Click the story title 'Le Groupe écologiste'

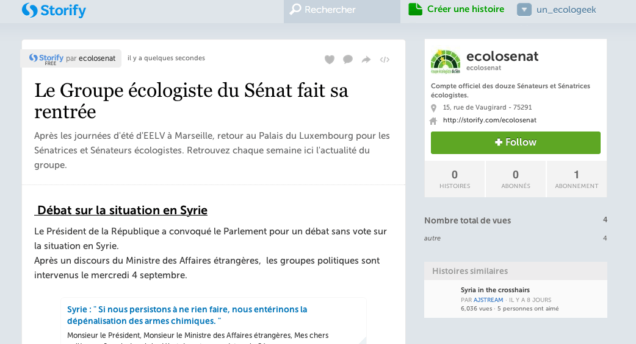(x=191, y=101)
